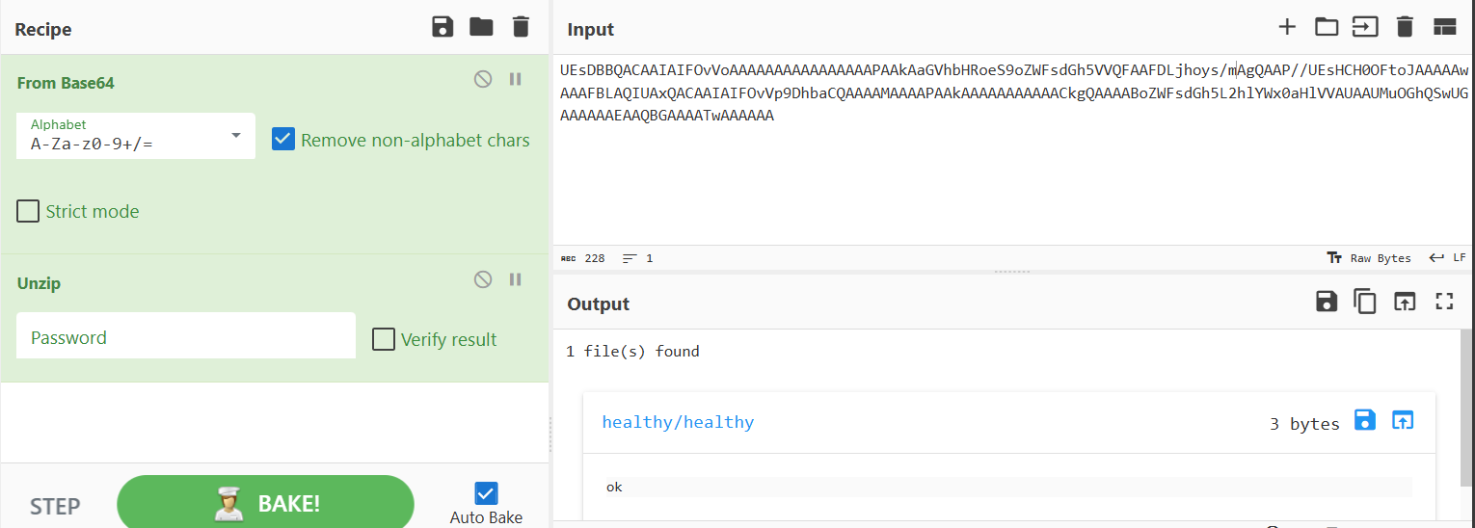This screenshot has height=528, width=1475.
Task: Pause at the Unzip operation breakpoint
Action: 515,279
